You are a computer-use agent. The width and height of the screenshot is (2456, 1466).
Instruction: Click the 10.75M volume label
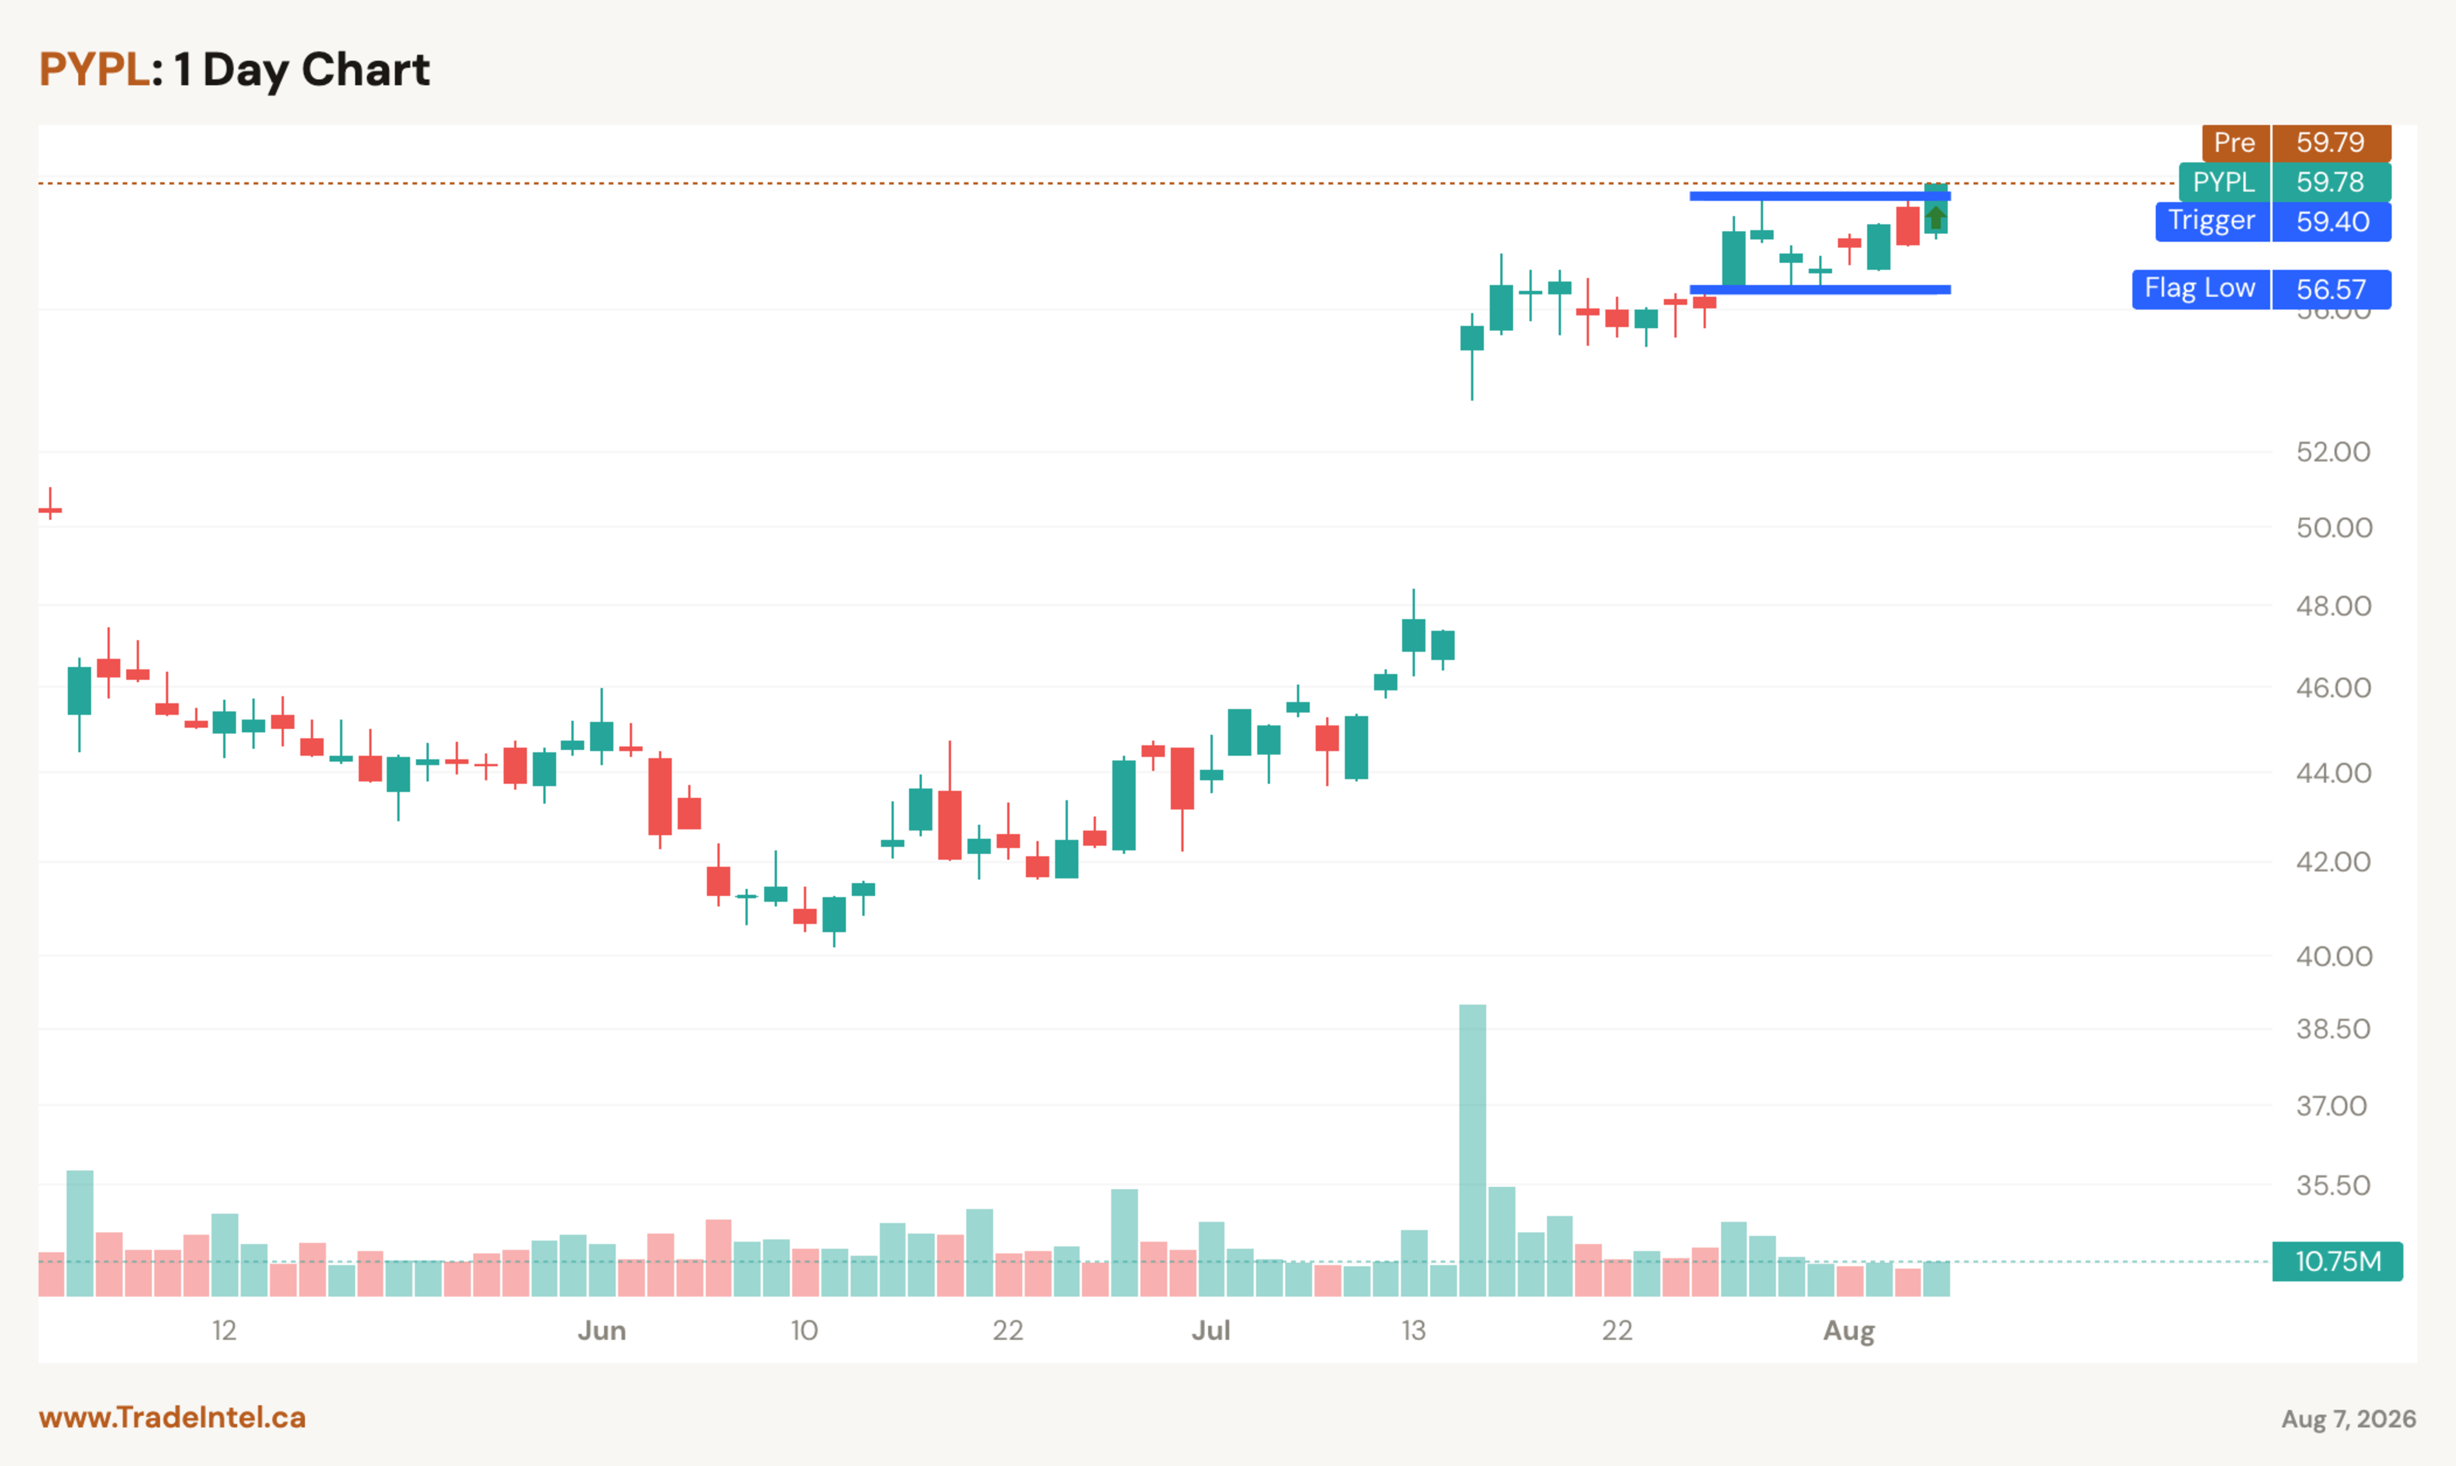[x=2336, y=1262]
